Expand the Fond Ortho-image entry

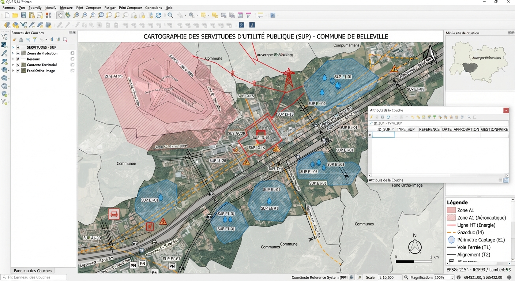[13, 71]
